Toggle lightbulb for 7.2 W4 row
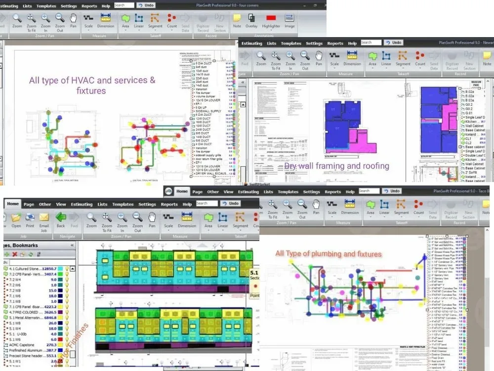494x371 pixels. pyautogui.click(x=67, y=279)
